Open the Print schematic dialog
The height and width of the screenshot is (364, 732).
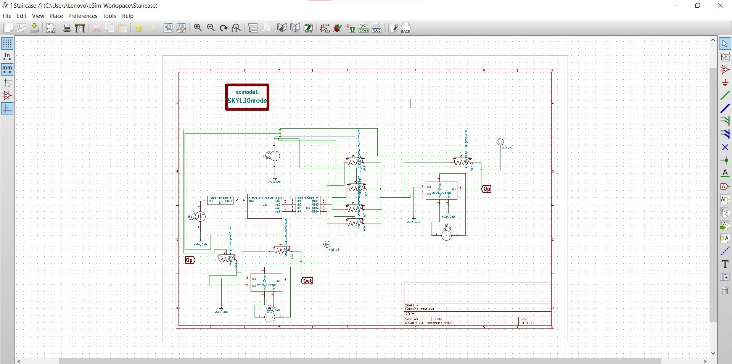67,28
